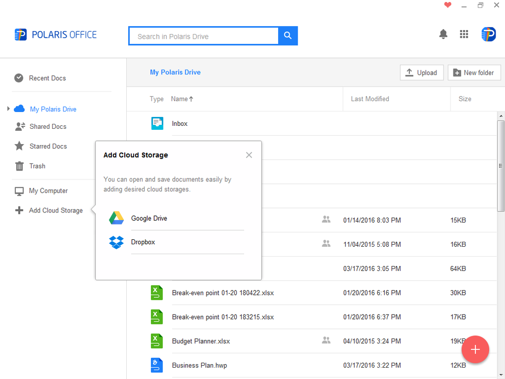Close the Add Cloud Storage popup

click(x=249, y=155)
